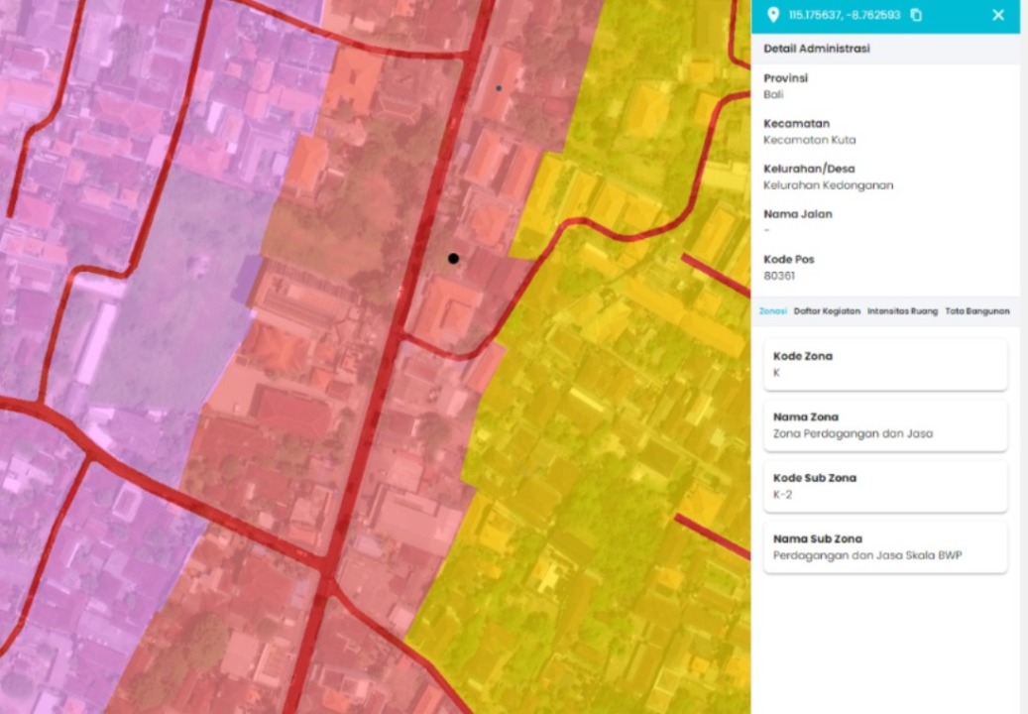Click the location pin icon in the header
Viewport: 1028px width, 714px height.
[x=773, y=15]
